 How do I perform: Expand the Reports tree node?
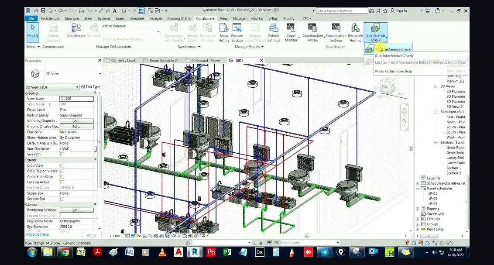pos(418,209)
